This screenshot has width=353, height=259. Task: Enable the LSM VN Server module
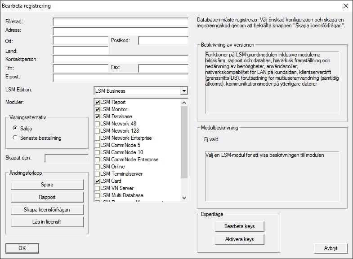[x=97, y=188]
